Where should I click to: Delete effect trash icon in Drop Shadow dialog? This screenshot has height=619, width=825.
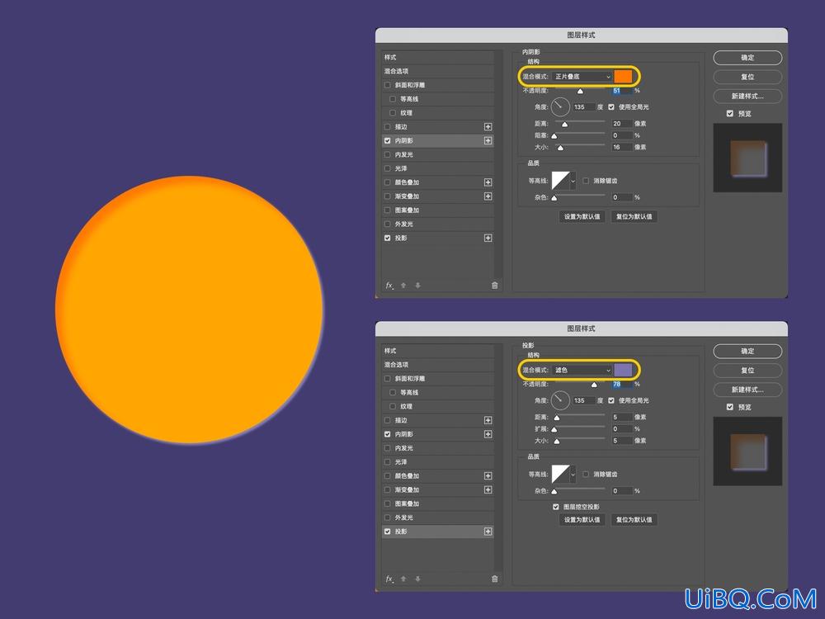click(494, 579)
